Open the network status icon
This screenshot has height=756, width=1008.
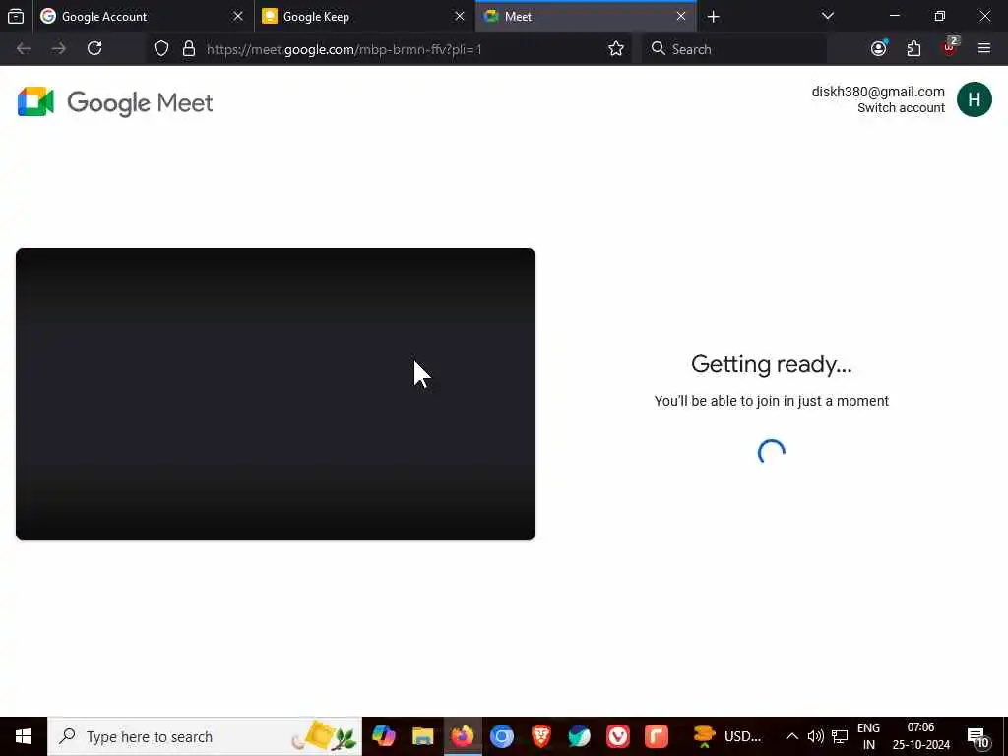(840, 736)
